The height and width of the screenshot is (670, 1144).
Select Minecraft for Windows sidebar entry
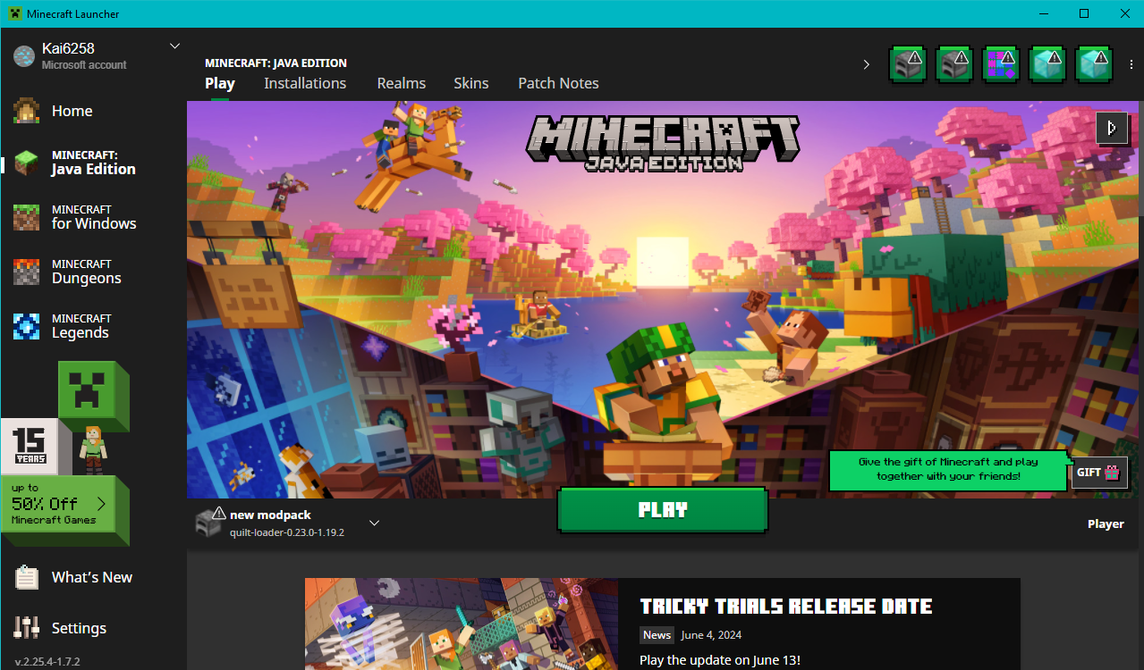click(93, 217)
